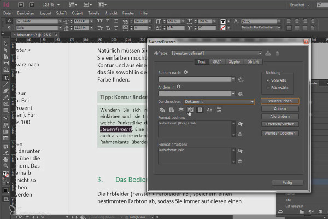328x219 pixels.
Task: Clear Format suchen attributes with trash icon
Action: click(240, 134)
